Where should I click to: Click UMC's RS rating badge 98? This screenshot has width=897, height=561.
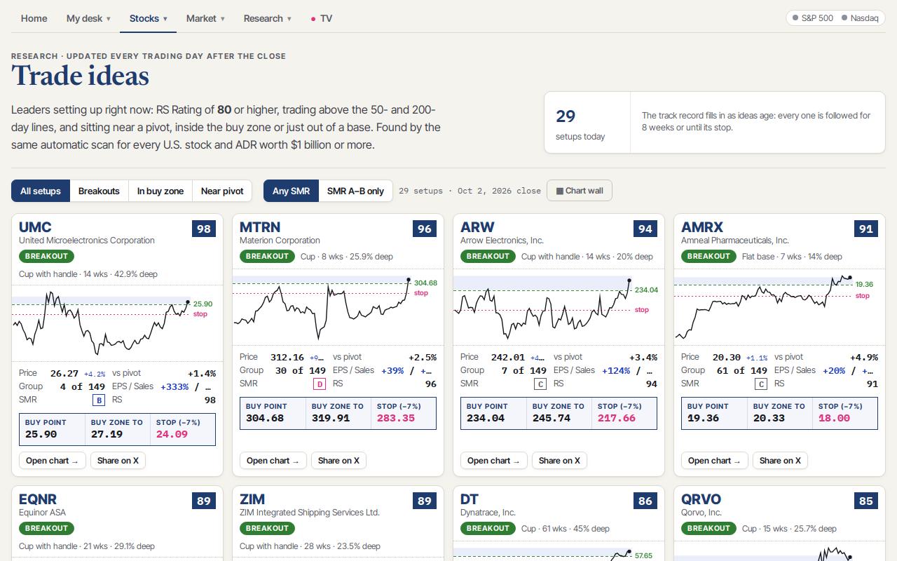pos(204,229)
